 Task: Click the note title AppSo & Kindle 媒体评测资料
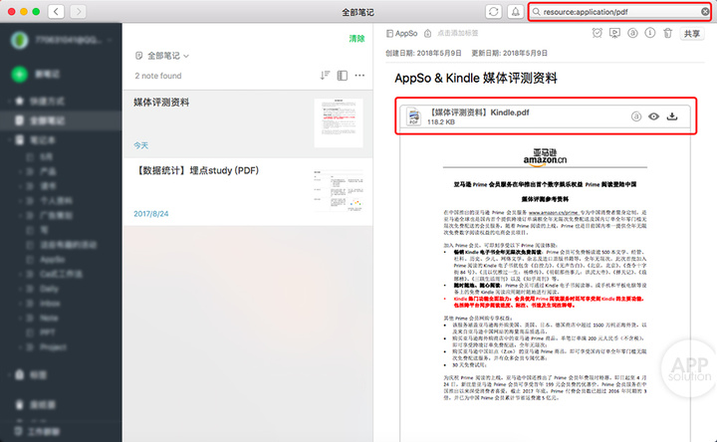click(476, 79)
